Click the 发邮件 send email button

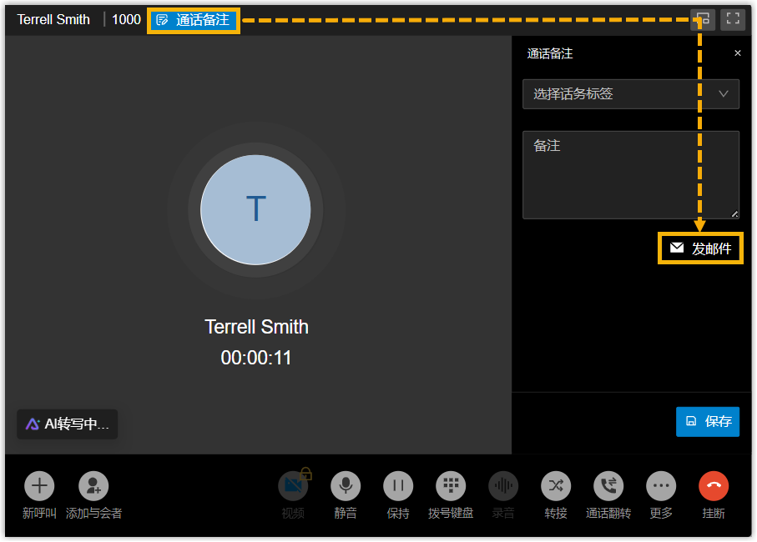coord(701,248)
